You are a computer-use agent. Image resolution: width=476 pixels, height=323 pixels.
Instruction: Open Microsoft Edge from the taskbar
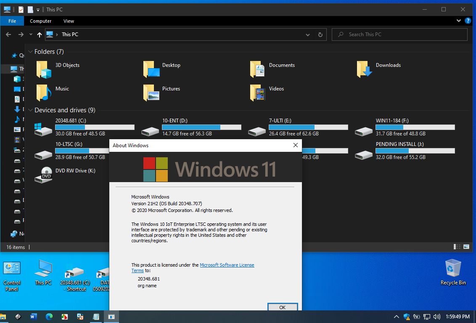point(49,317)
